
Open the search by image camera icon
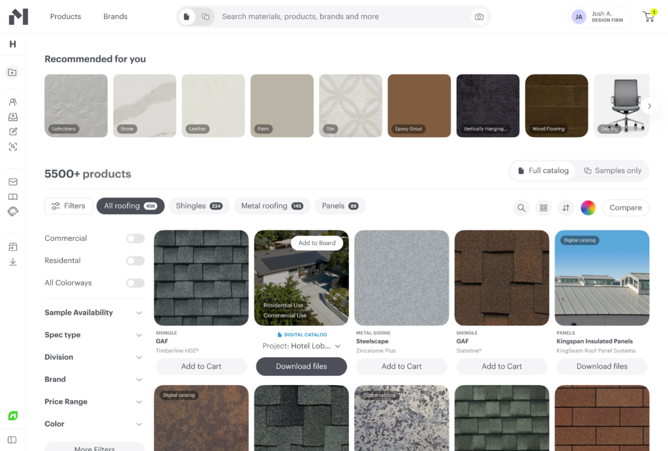point(479,16)
